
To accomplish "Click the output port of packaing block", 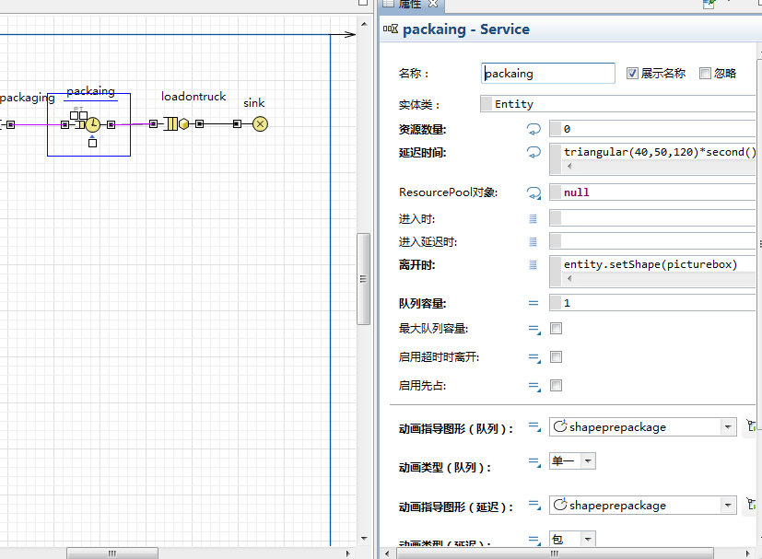I will [x=111, y=125].
